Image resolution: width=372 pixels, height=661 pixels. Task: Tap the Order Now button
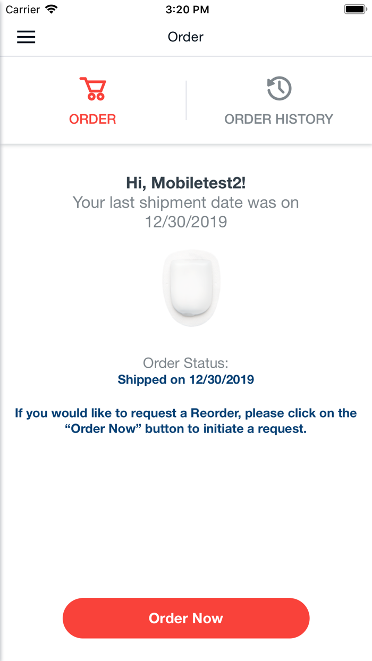(x=185, y=618)
